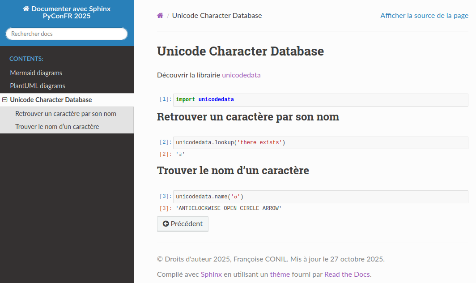Open the unicodedata library link
This screenshot has width=476, height=283.
[241, 75]
